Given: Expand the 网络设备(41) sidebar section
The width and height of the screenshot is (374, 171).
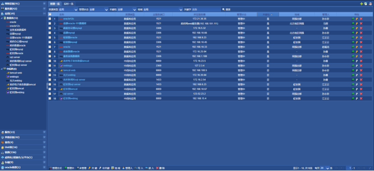Looking at the screenshot, I should [x=44, y=4].
